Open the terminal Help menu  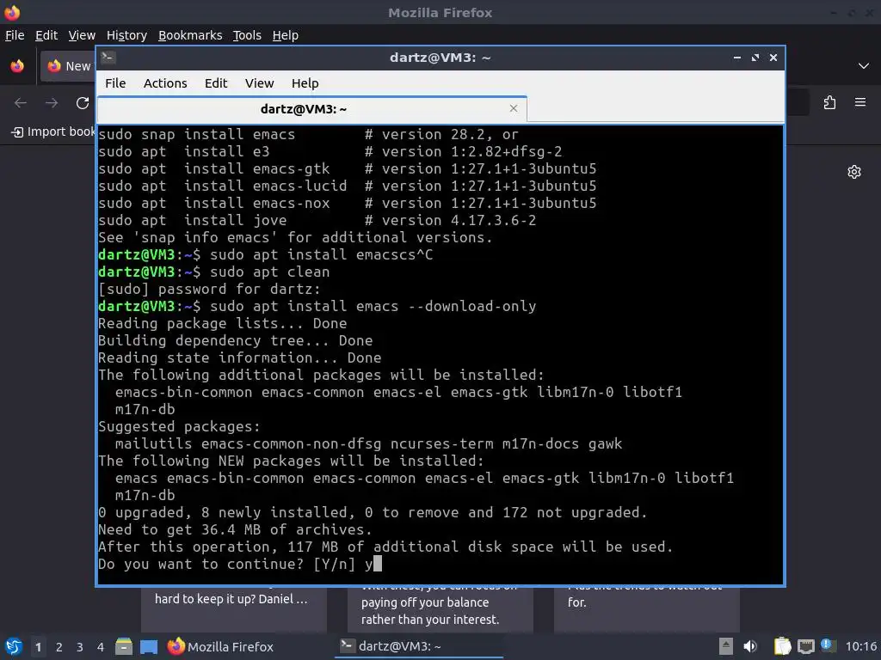click(x=305, y=83)
